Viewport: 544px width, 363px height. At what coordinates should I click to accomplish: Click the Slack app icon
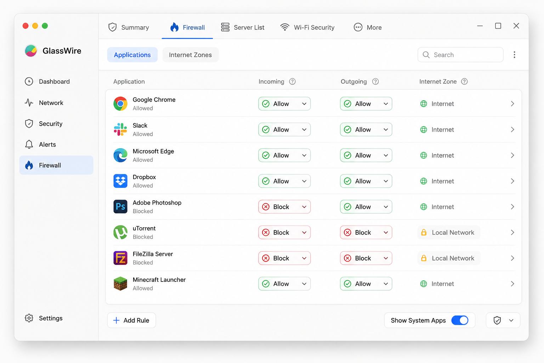click(x=120, y=129)
